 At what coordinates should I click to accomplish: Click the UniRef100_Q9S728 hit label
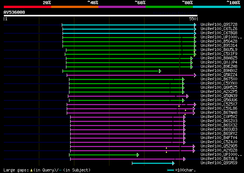[219, 25]
